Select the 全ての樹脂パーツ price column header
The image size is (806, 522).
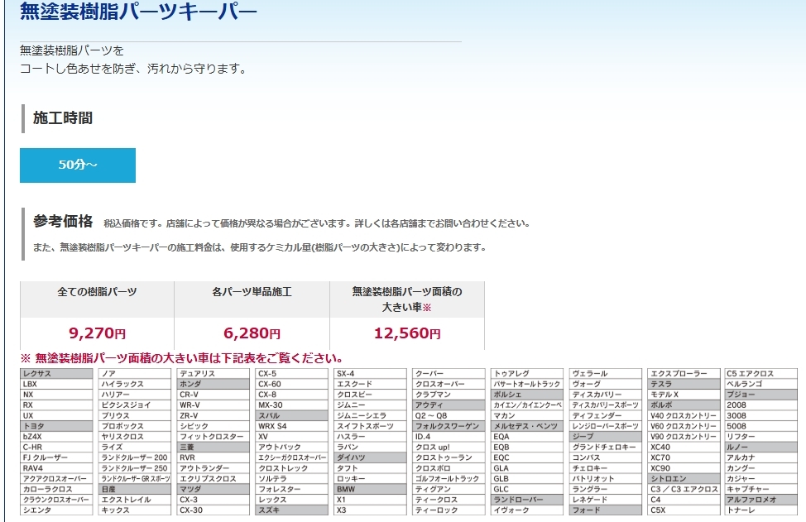(97, 292)
